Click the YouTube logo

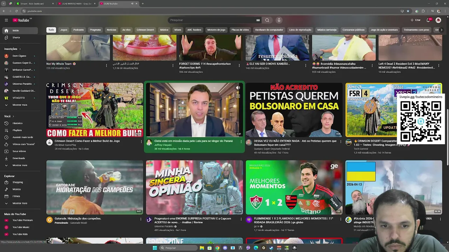pyautogui.click(x=21, y=20)
